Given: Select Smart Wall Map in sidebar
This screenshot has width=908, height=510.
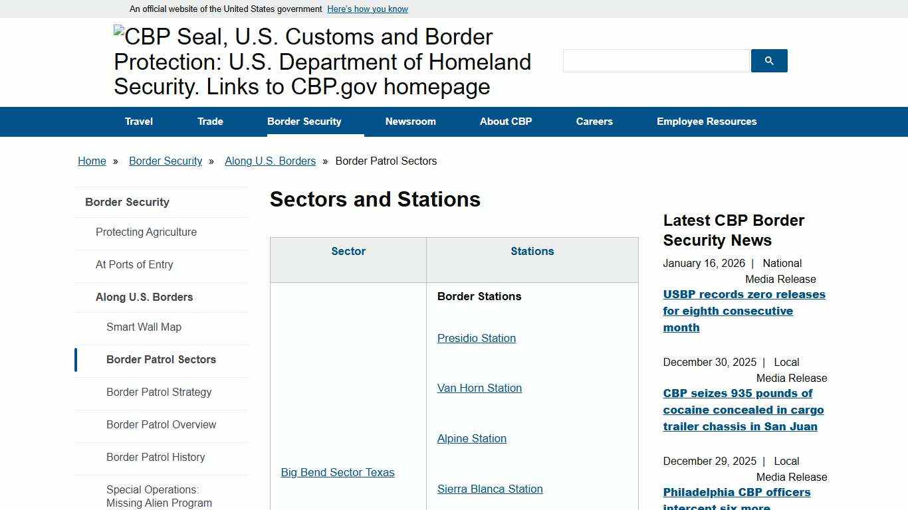Looking at the screenshot, I should coord(144,327).
